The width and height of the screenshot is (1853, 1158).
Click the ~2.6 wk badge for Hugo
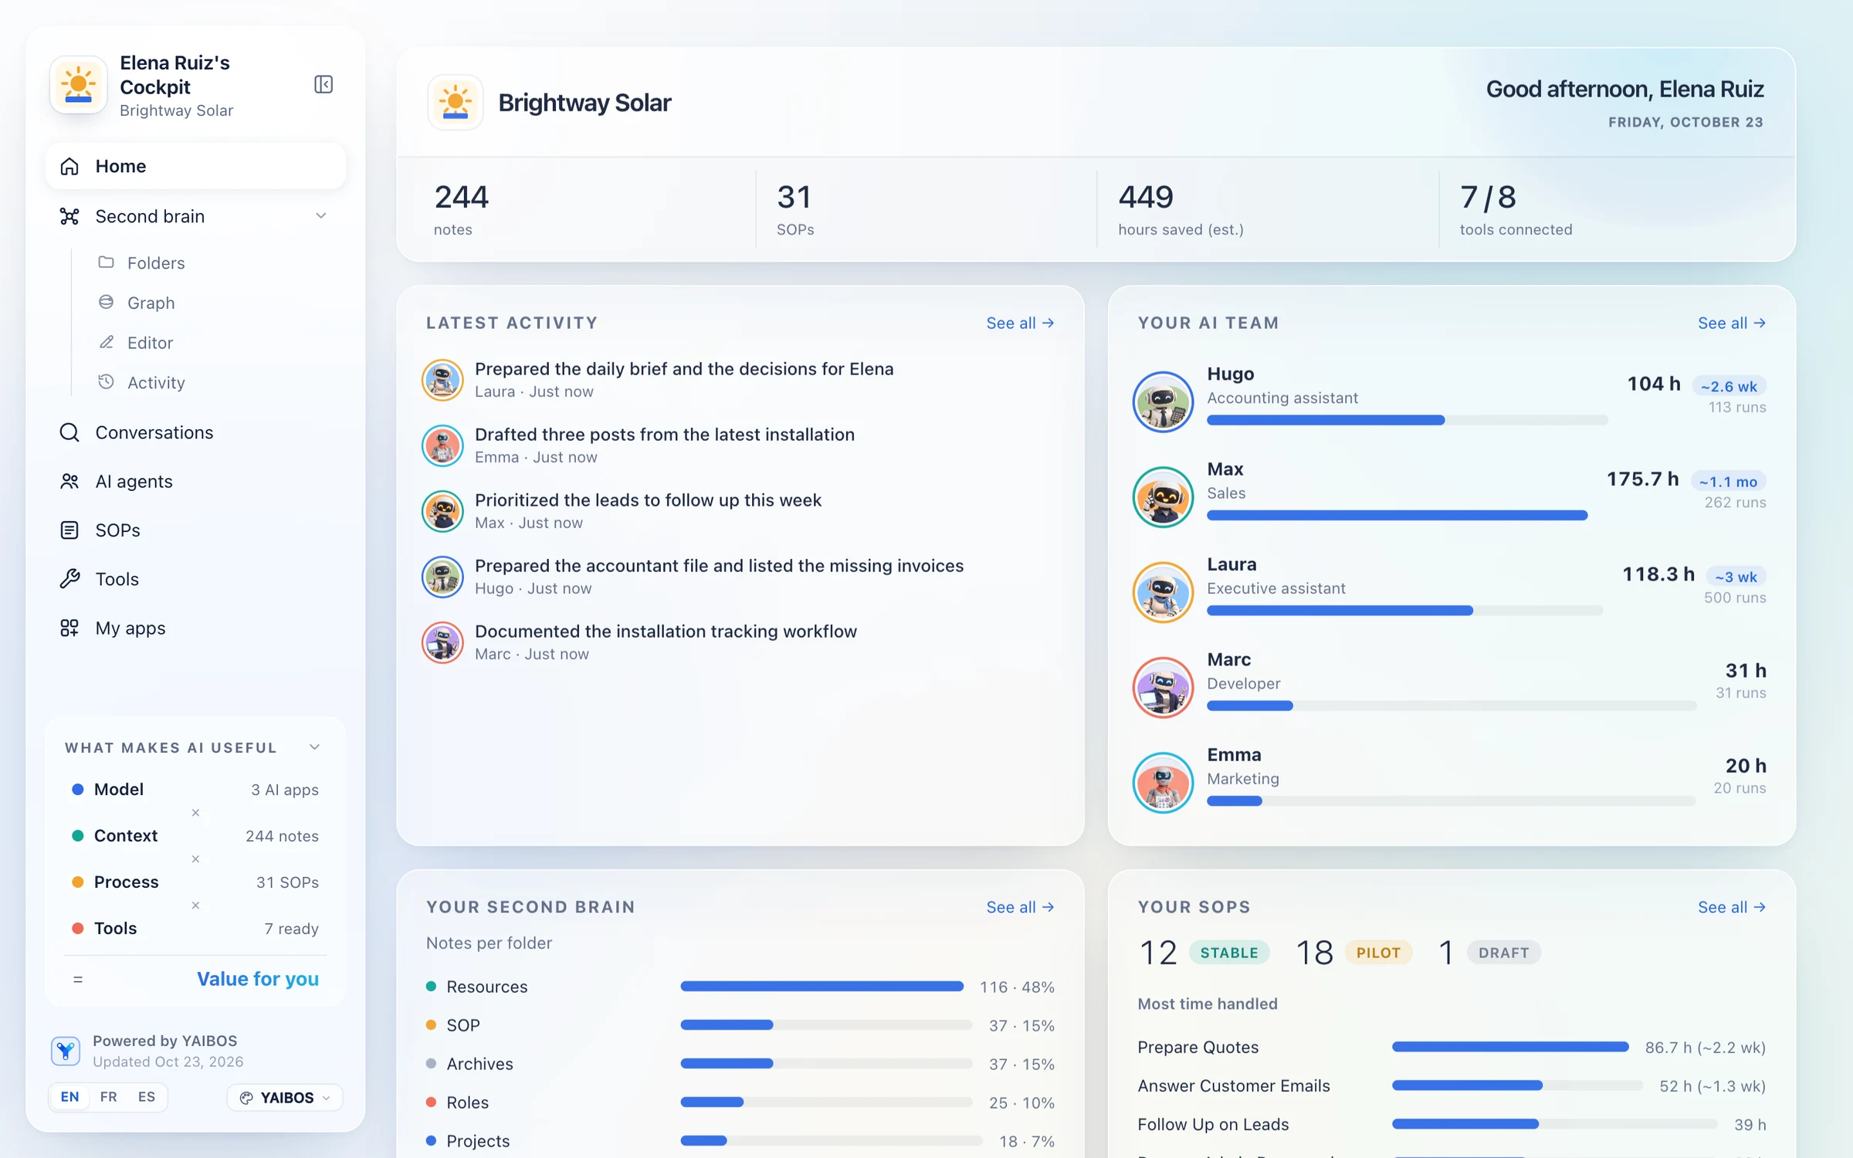click(x=1729, y=386)
